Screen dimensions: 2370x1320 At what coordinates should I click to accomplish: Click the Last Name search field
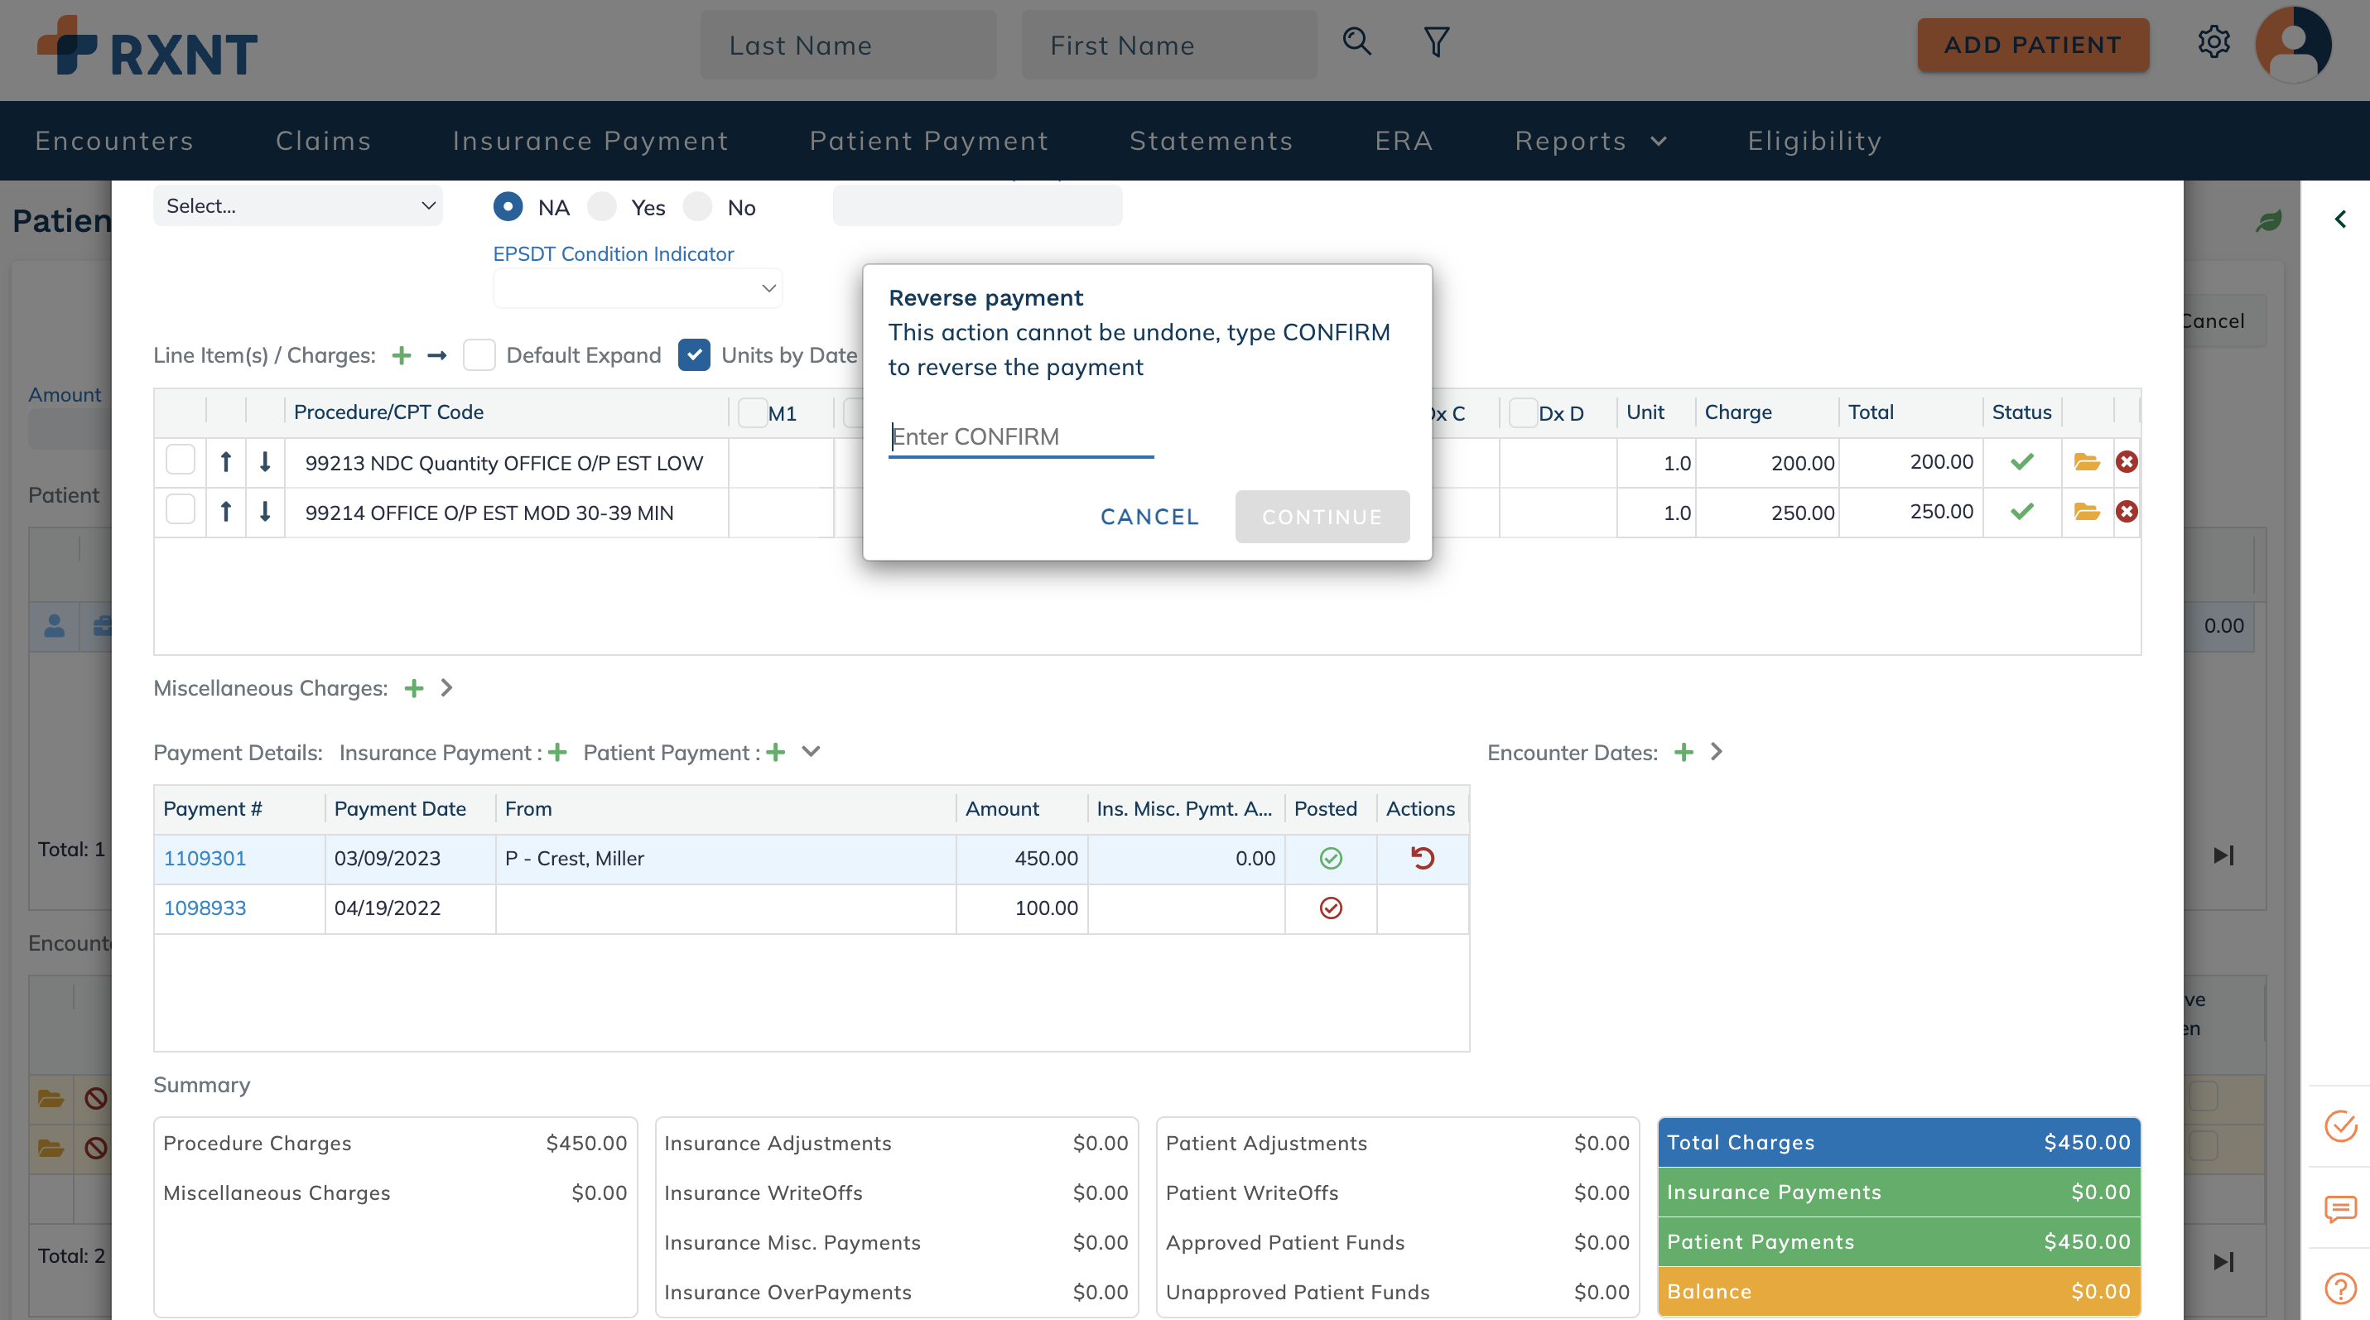tap(847, 45)
